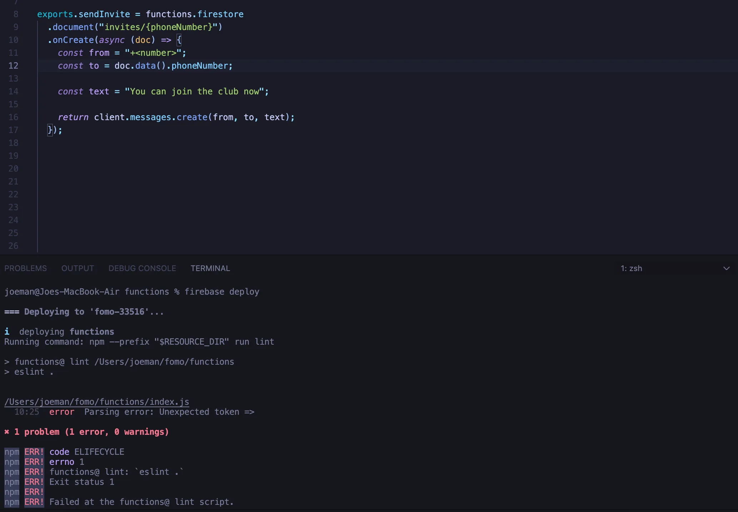
Task: Click 'phoneNumber' property on line 12
Action: (x=199, y=66)
